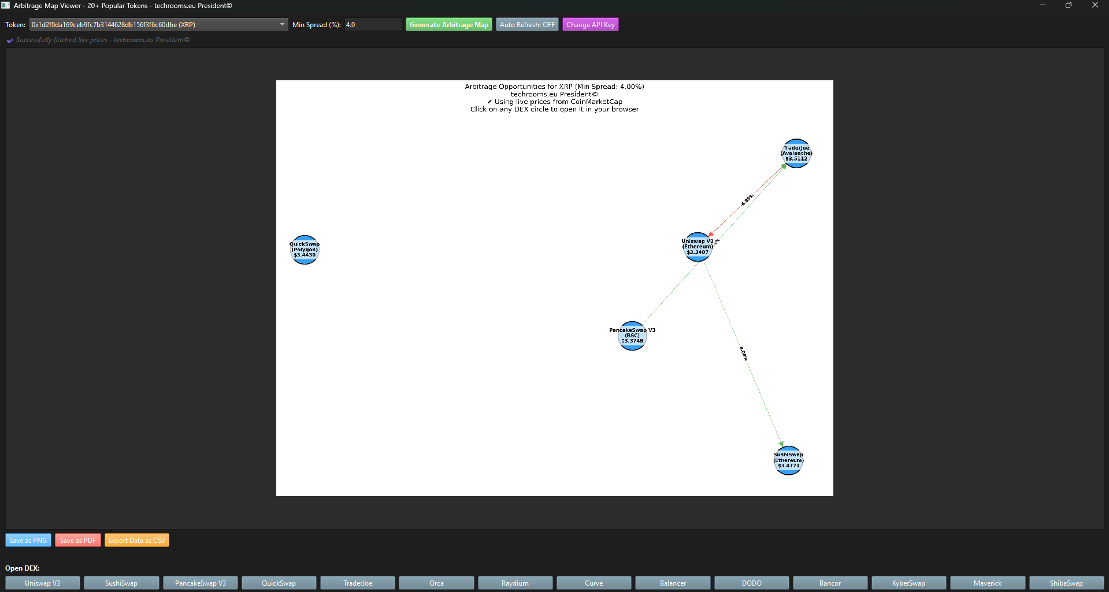Save the map as PDF

coord(78,541)
